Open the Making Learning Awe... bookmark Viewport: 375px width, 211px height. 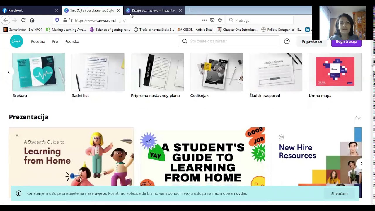(66, 30)
